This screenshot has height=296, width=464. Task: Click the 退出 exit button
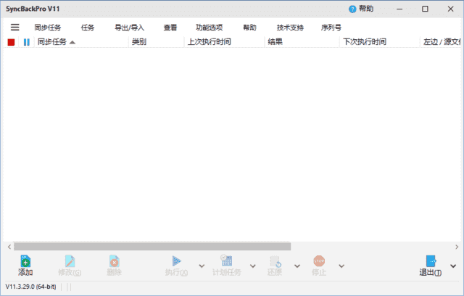(430, 265)
